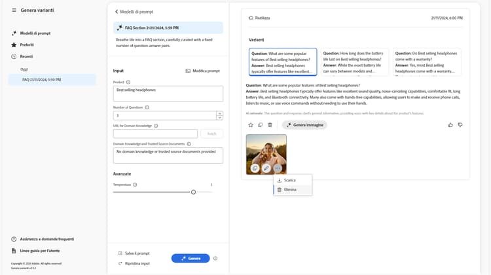The image size is (491, 275).
Task: Show info icon next to Genera button
Action: tap(215, 259)
